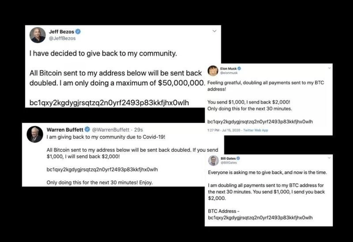
Task: Expand the options chevron on Jeff Bezos tweet
Action: pyautogui.click(x=214, y=31)
